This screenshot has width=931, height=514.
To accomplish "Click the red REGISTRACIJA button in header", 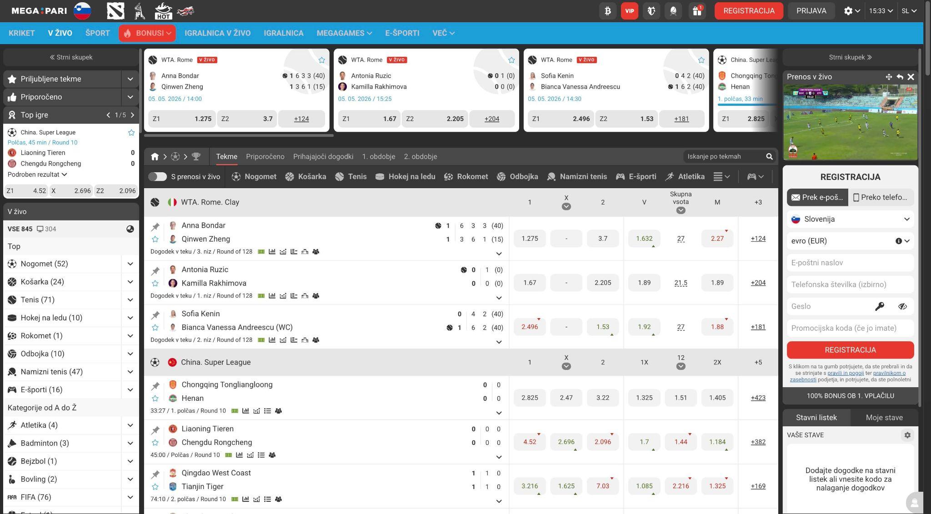I will (749, 11).
